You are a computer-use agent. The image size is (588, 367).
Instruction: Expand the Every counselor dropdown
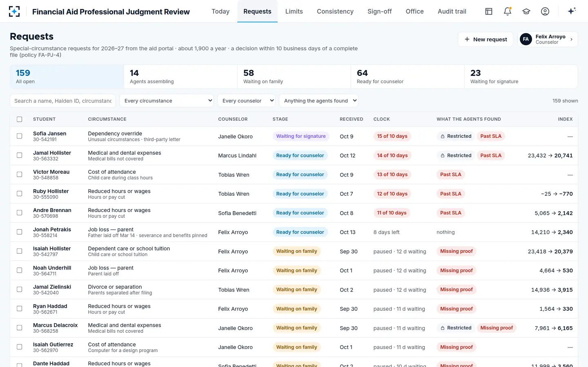point(247,101)
